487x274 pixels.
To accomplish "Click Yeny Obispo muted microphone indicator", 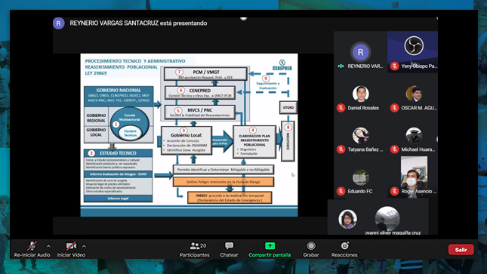I will [394, 66].
